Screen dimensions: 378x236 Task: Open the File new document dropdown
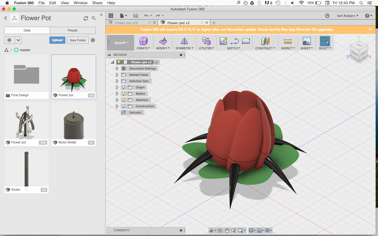(123, 16)
